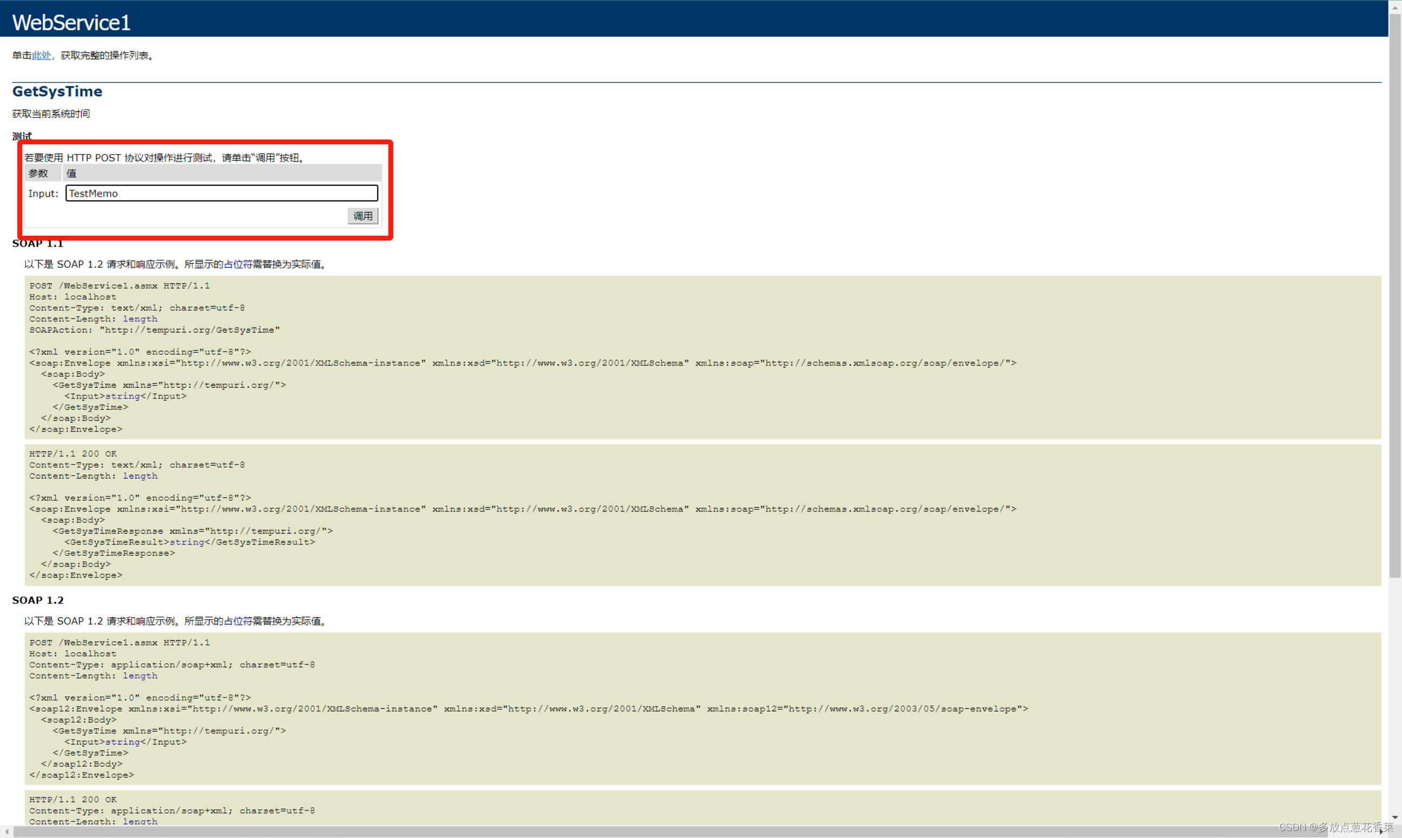Select the length placeholder in HTTP response
The image size is (1402, 838).
click(140, 475)
